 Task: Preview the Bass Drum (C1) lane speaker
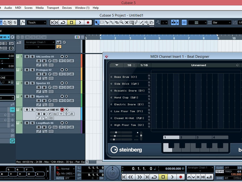(x=111, y=77)
